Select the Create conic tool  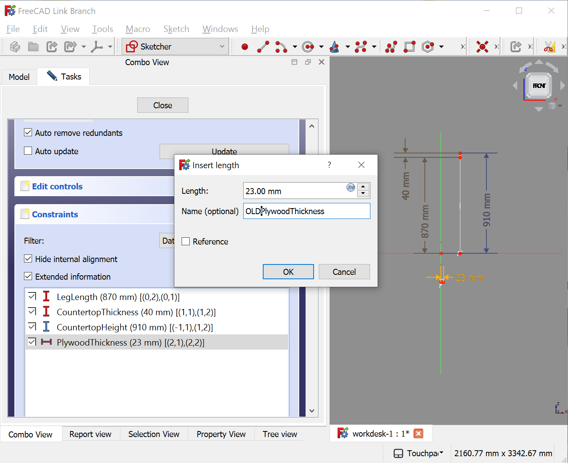point(334,47)
